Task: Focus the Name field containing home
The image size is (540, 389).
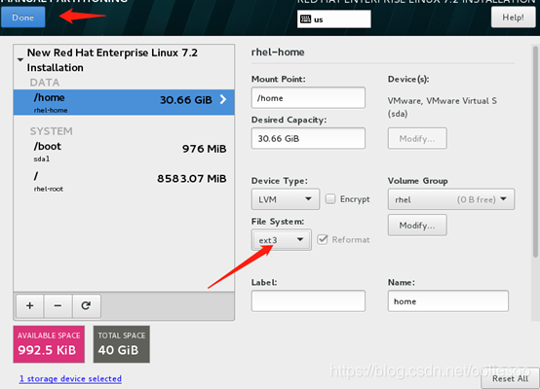Action: pyautogui.click(x=448, y=301)
